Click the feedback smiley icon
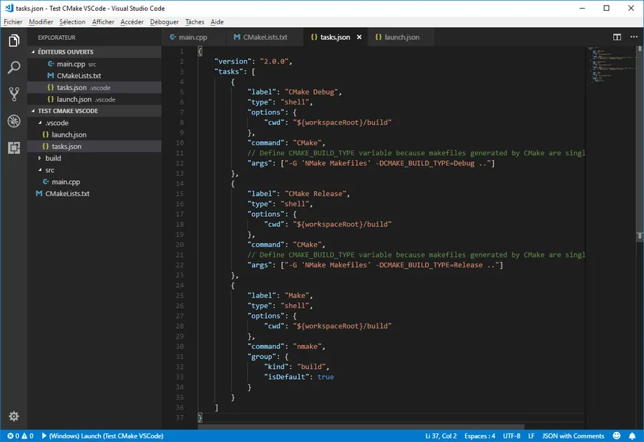The width and height of the screenshot is (644, 442). click(617, 436)
